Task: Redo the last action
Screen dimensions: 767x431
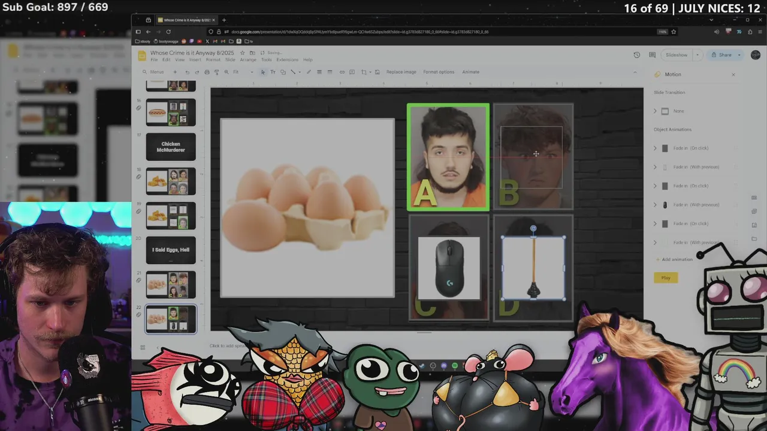Action: 197,72
